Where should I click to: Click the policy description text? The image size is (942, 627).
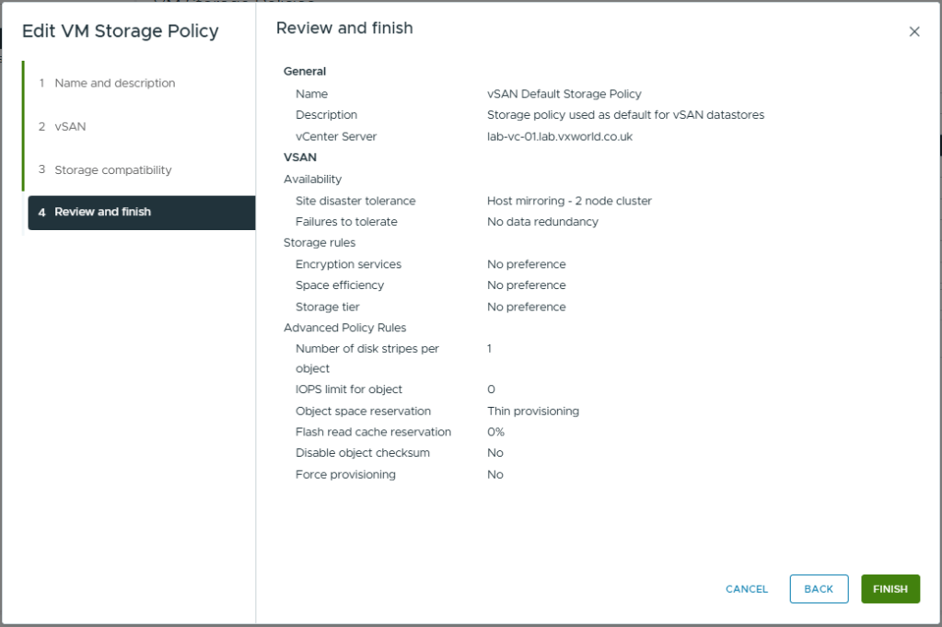(625, 115)
